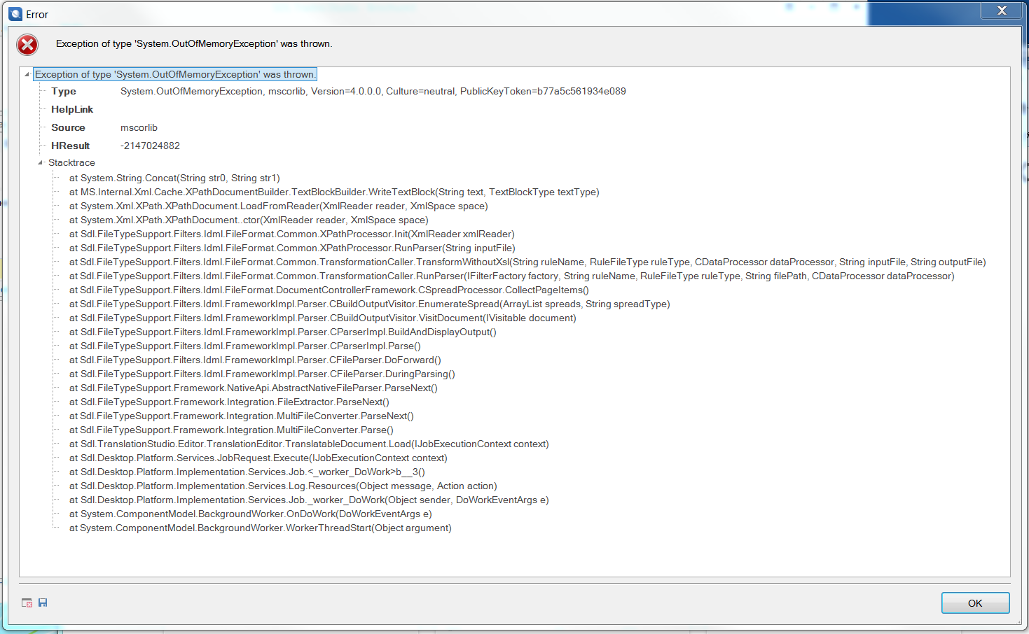The height and width of the screenshot is (634, 1029).
Task: Select the Job._worker_DoWork stack line
Action: click(x=309, y=500)
